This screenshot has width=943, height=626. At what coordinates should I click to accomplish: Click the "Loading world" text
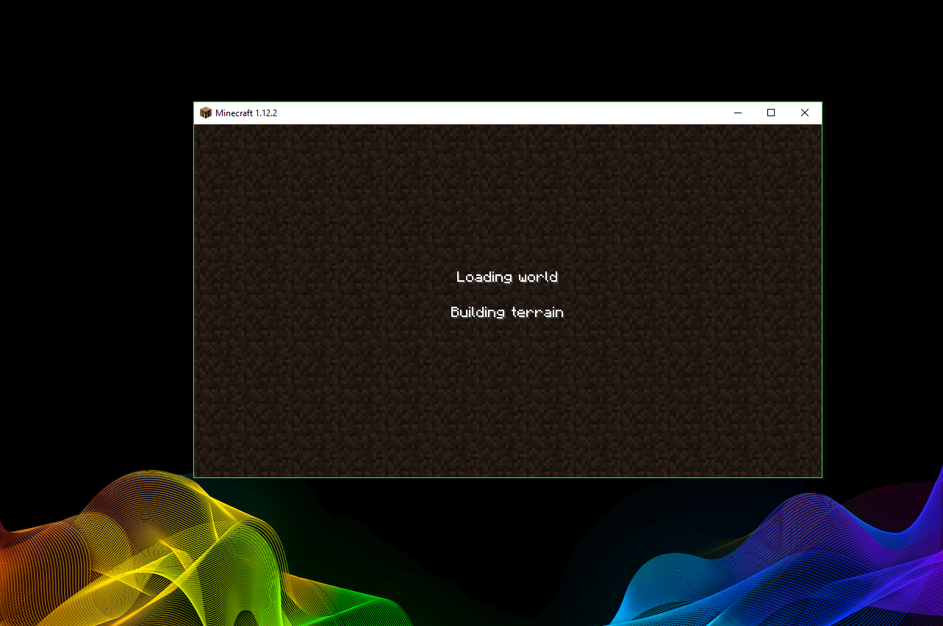coord(507,277)
